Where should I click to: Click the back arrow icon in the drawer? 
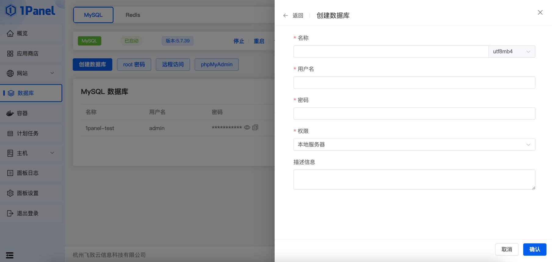pyautogui.click(x=286, y=16)
